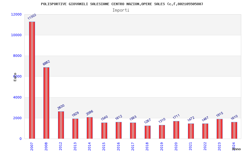This screenshot has width=244, height=152.
Task: Select the 1711 value label
Action: pyautogui.click(x=176, y=116)
